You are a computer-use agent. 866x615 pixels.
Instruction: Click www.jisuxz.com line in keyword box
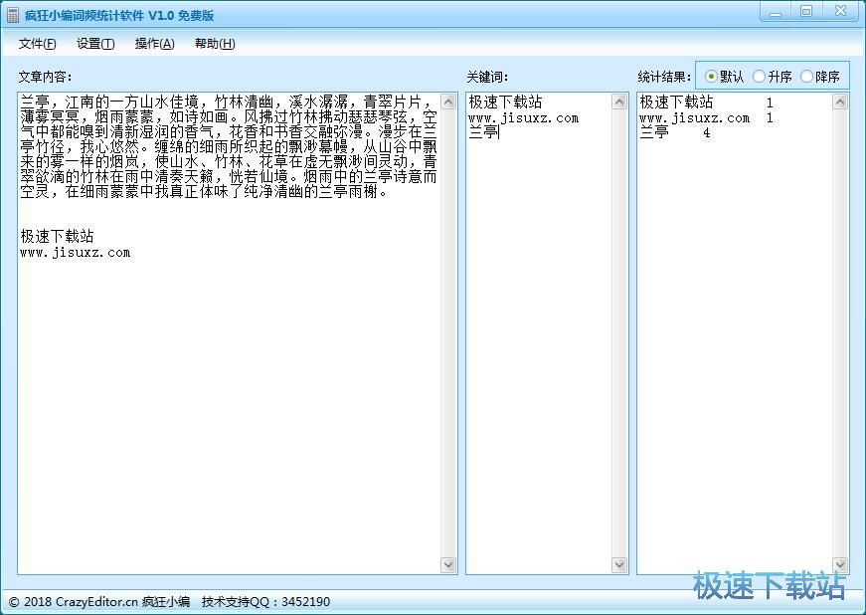point(524,117)
